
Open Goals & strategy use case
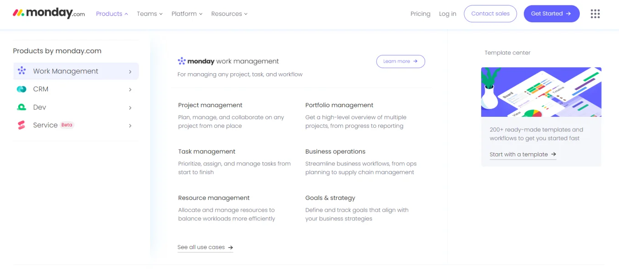point(330,198)
